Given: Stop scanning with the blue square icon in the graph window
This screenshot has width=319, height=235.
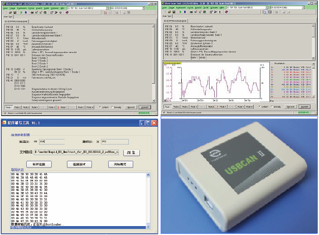Looking at the screenshot, I should (185, 12).
